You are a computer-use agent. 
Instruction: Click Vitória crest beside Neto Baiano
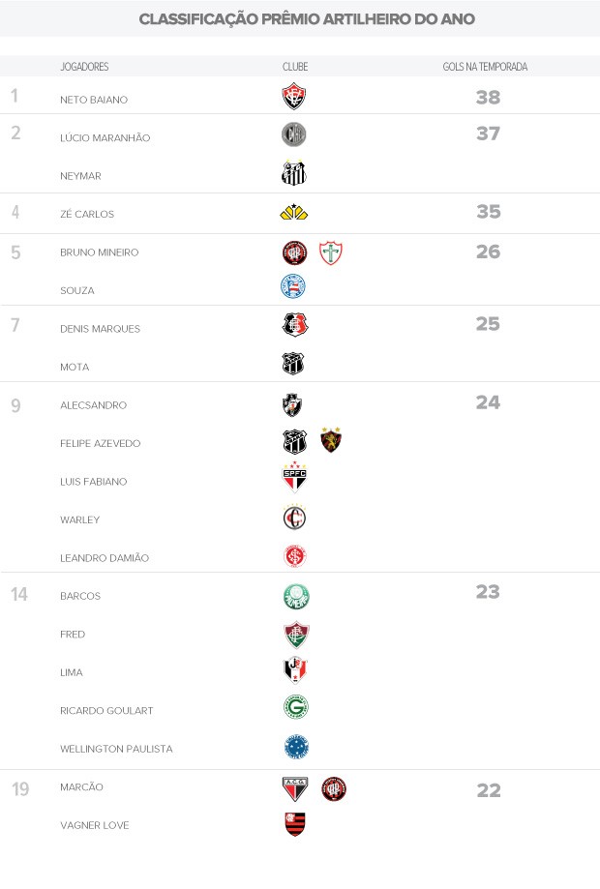(x=294, y=97)
